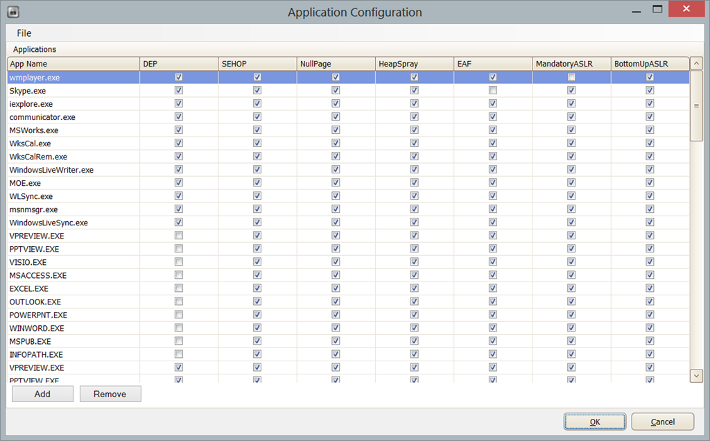Disable HeapSpray for INFOPATH.EXE

coord(415,354)
